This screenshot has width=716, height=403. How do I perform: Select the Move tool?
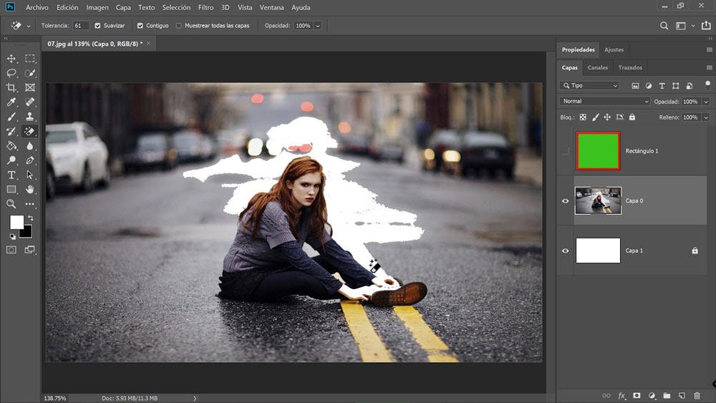coord(11,59)
